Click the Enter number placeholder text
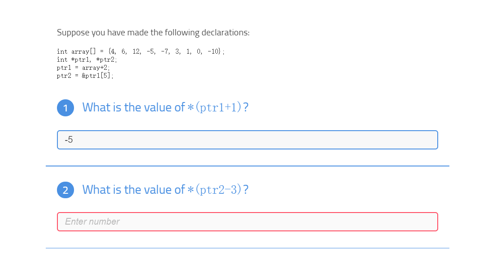 point(91,221)
